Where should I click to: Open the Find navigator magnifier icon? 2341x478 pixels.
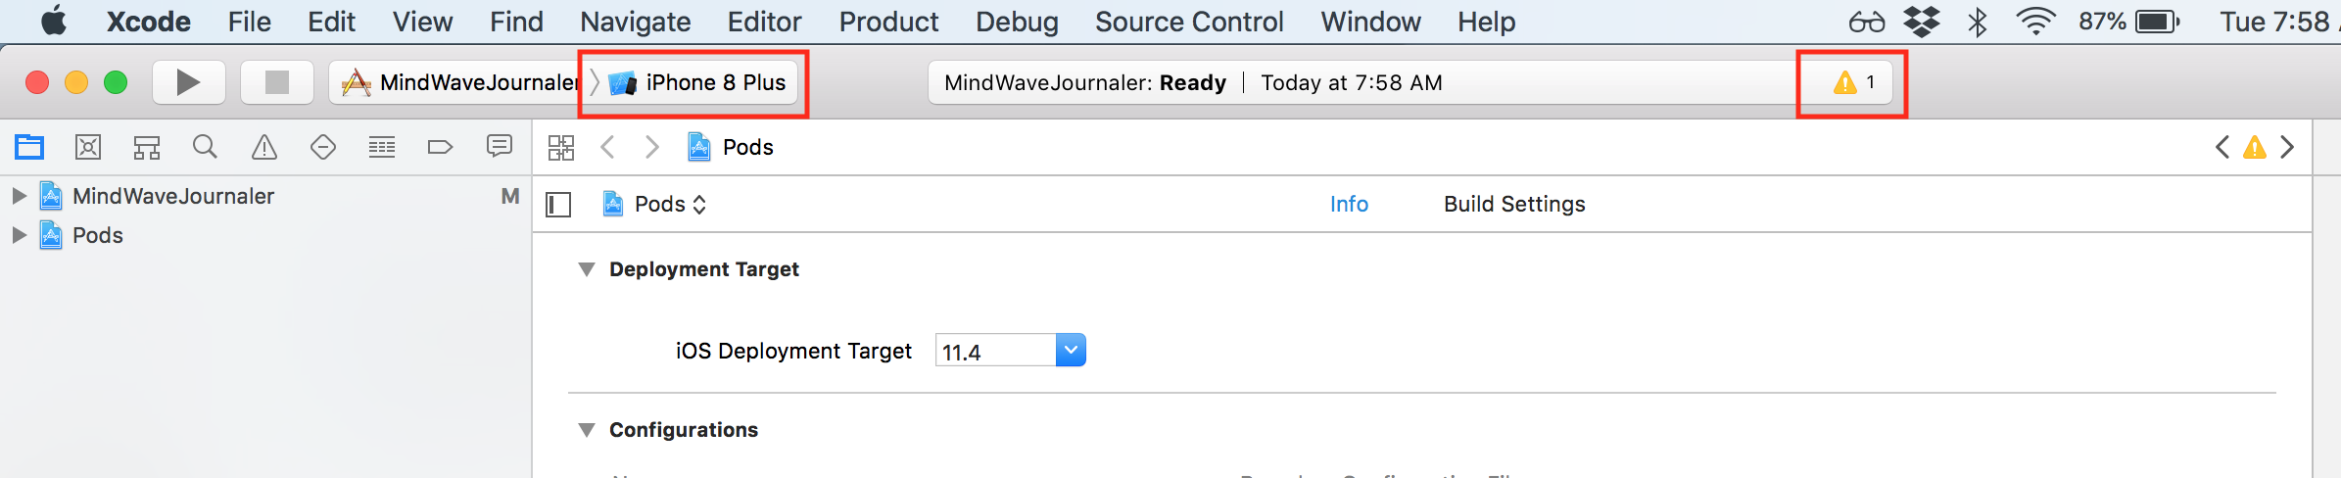coord(205,147)
